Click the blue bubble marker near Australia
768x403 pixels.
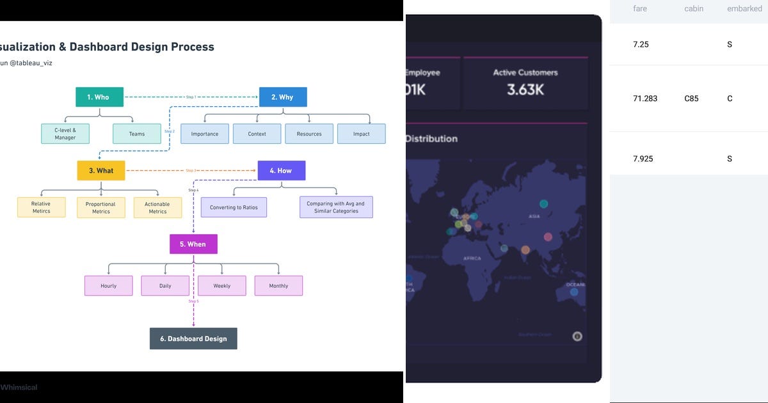point(574,291)
